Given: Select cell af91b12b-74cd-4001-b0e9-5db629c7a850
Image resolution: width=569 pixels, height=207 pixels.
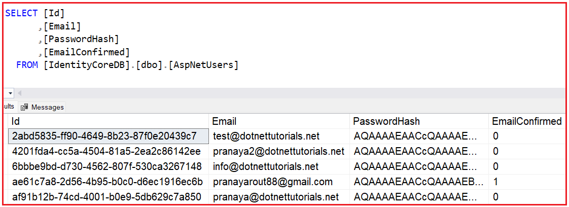Looking at the screenshot, I should tap(109, 197).
